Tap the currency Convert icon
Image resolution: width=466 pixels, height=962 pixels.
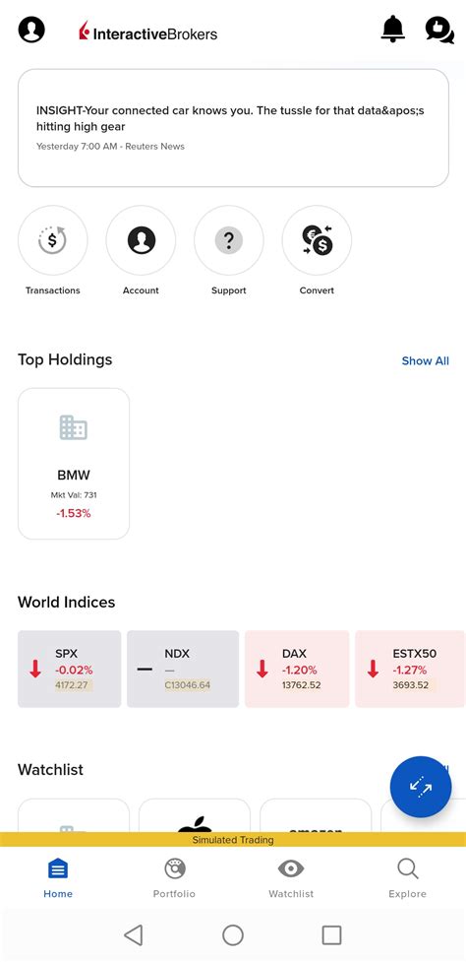pos(317,240)
